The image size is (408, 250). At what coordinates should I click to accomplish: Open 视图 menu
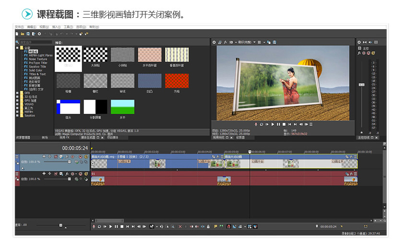[x=44, y=27]
